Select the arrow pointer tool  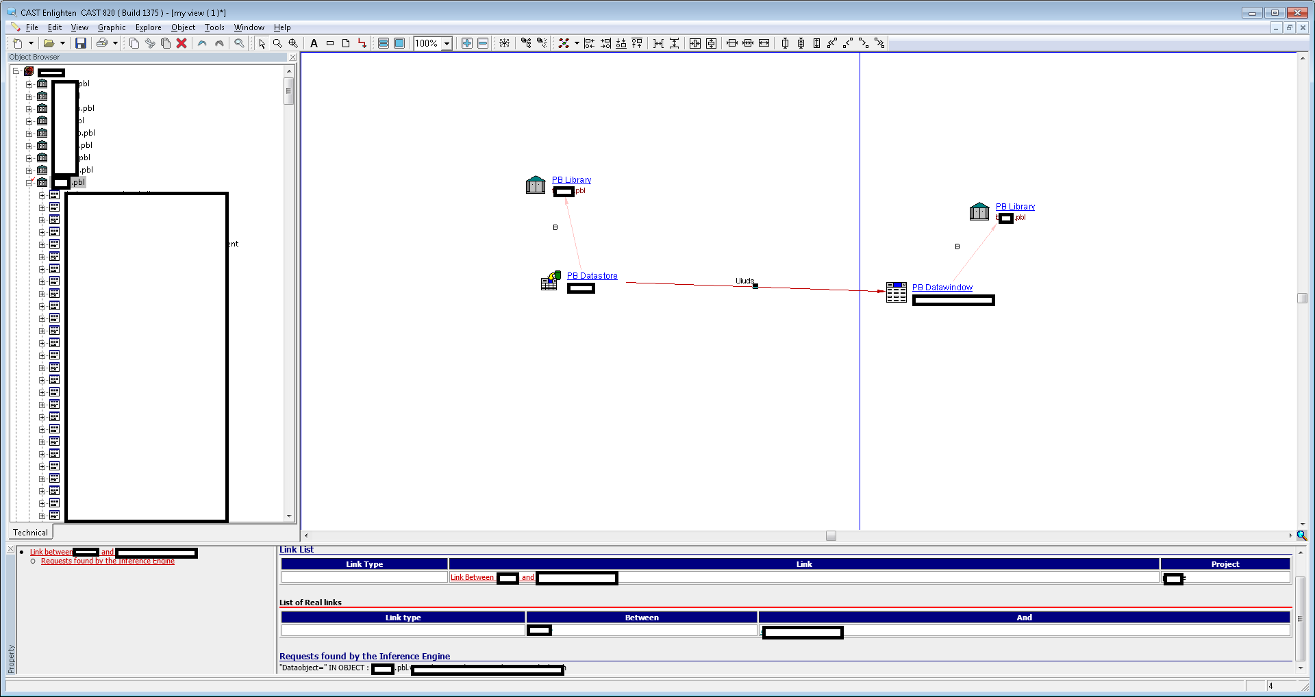[262, 43]
